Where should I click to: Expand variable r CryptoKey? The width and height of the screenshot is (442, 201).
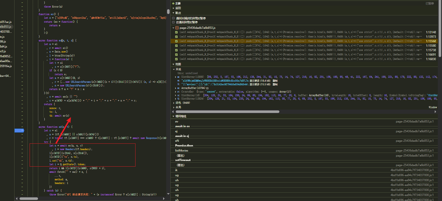point(176,92)
